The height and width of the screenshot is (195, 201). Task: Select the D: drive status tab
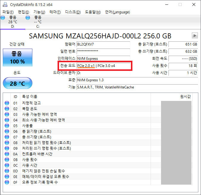[x=13, y=22]
